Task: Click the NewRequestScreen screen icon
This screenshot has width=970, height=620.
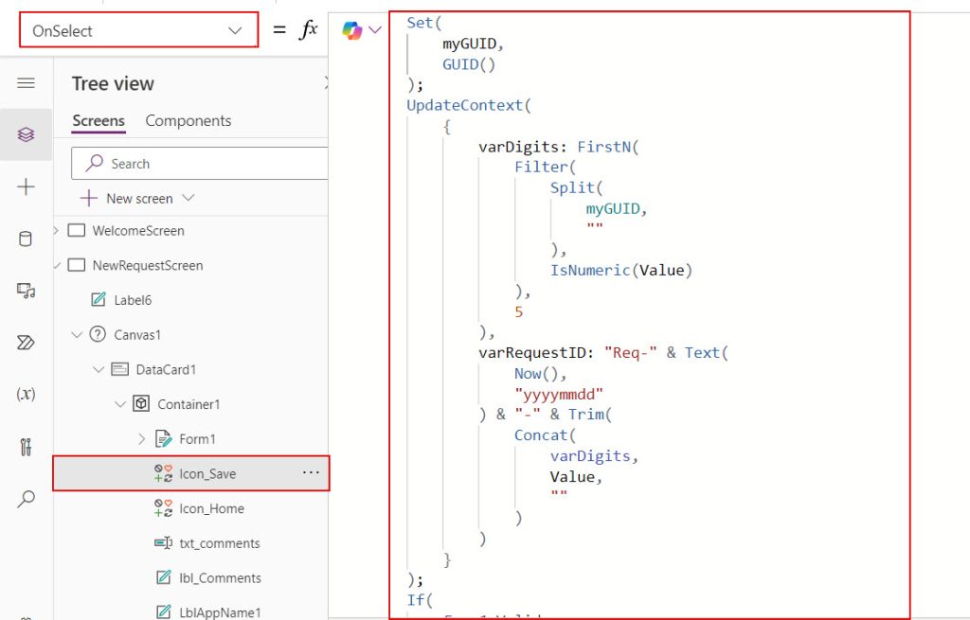Action: pyautogui.click(x=76, y=265)
